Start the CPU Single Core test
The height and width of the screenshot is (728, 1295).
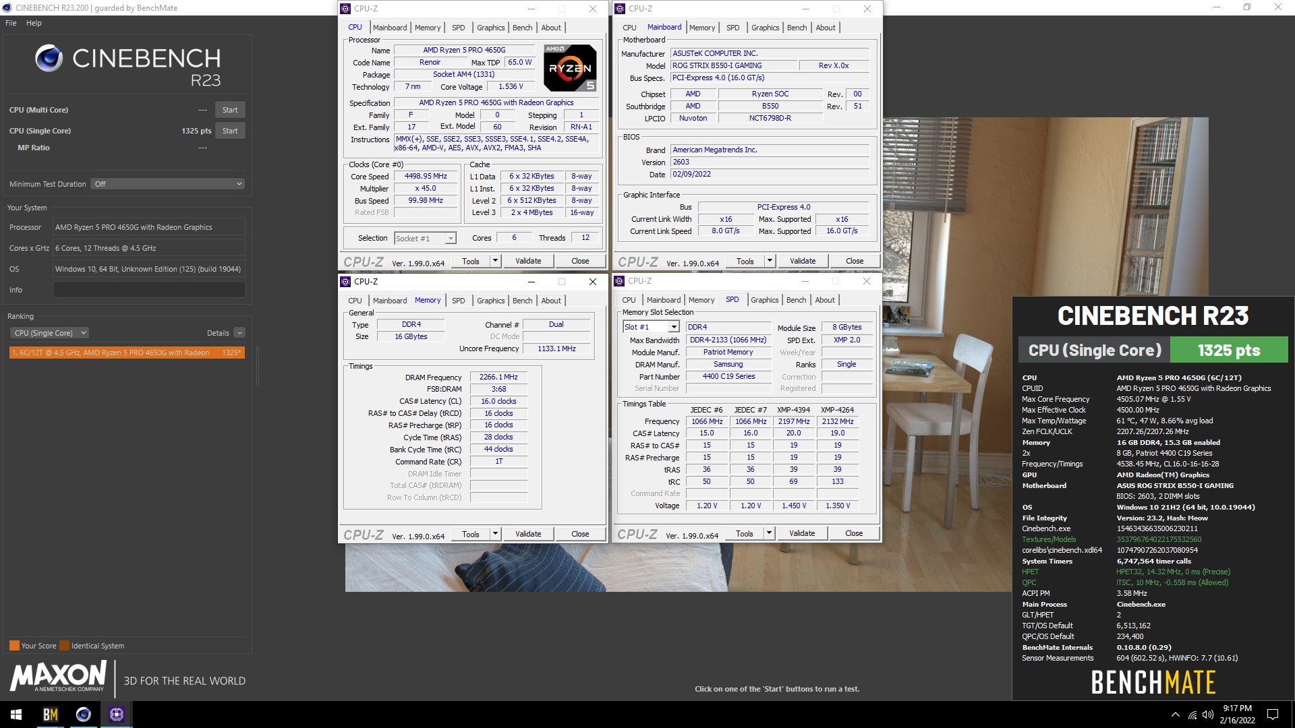coord(230,131)
